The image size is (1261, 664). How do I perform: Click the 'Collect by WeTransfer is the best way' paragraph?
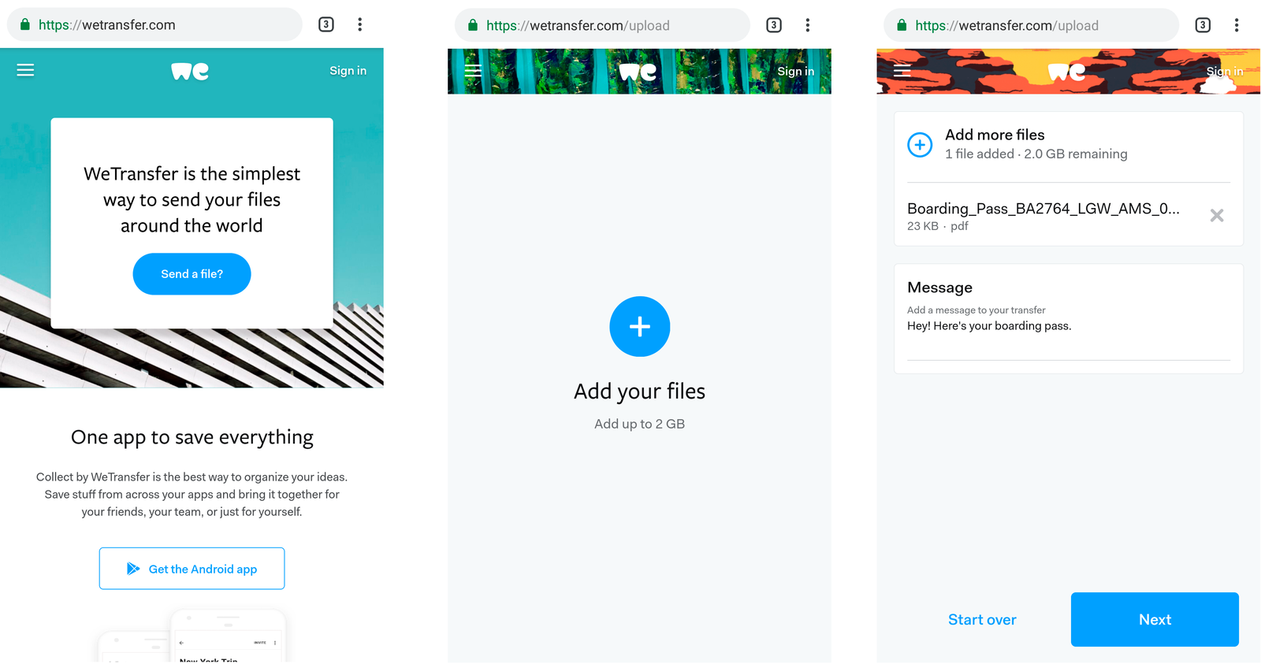(192, 495)
